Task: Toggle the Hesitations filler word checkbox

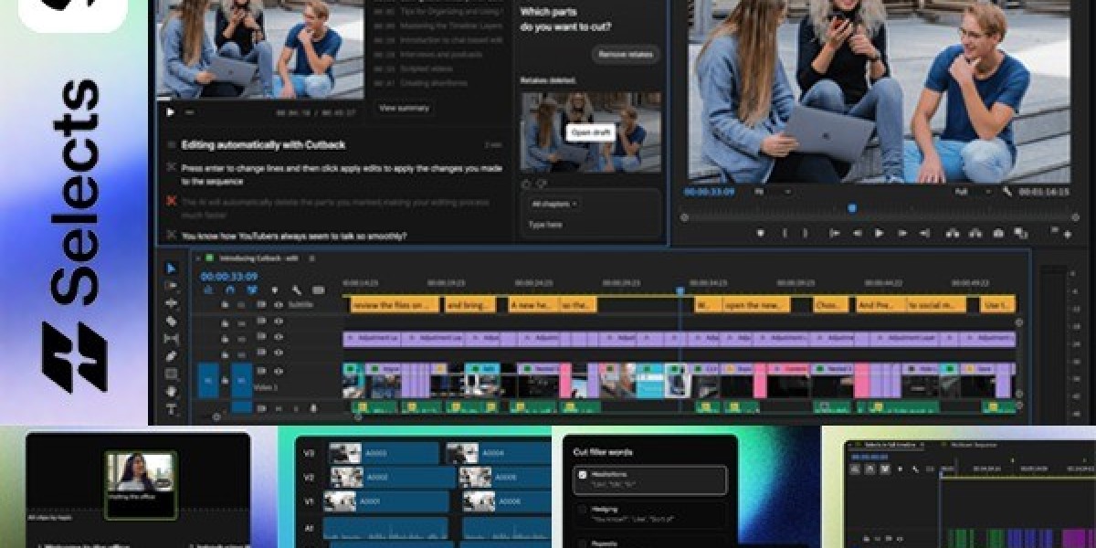Action: pos(581,475)
